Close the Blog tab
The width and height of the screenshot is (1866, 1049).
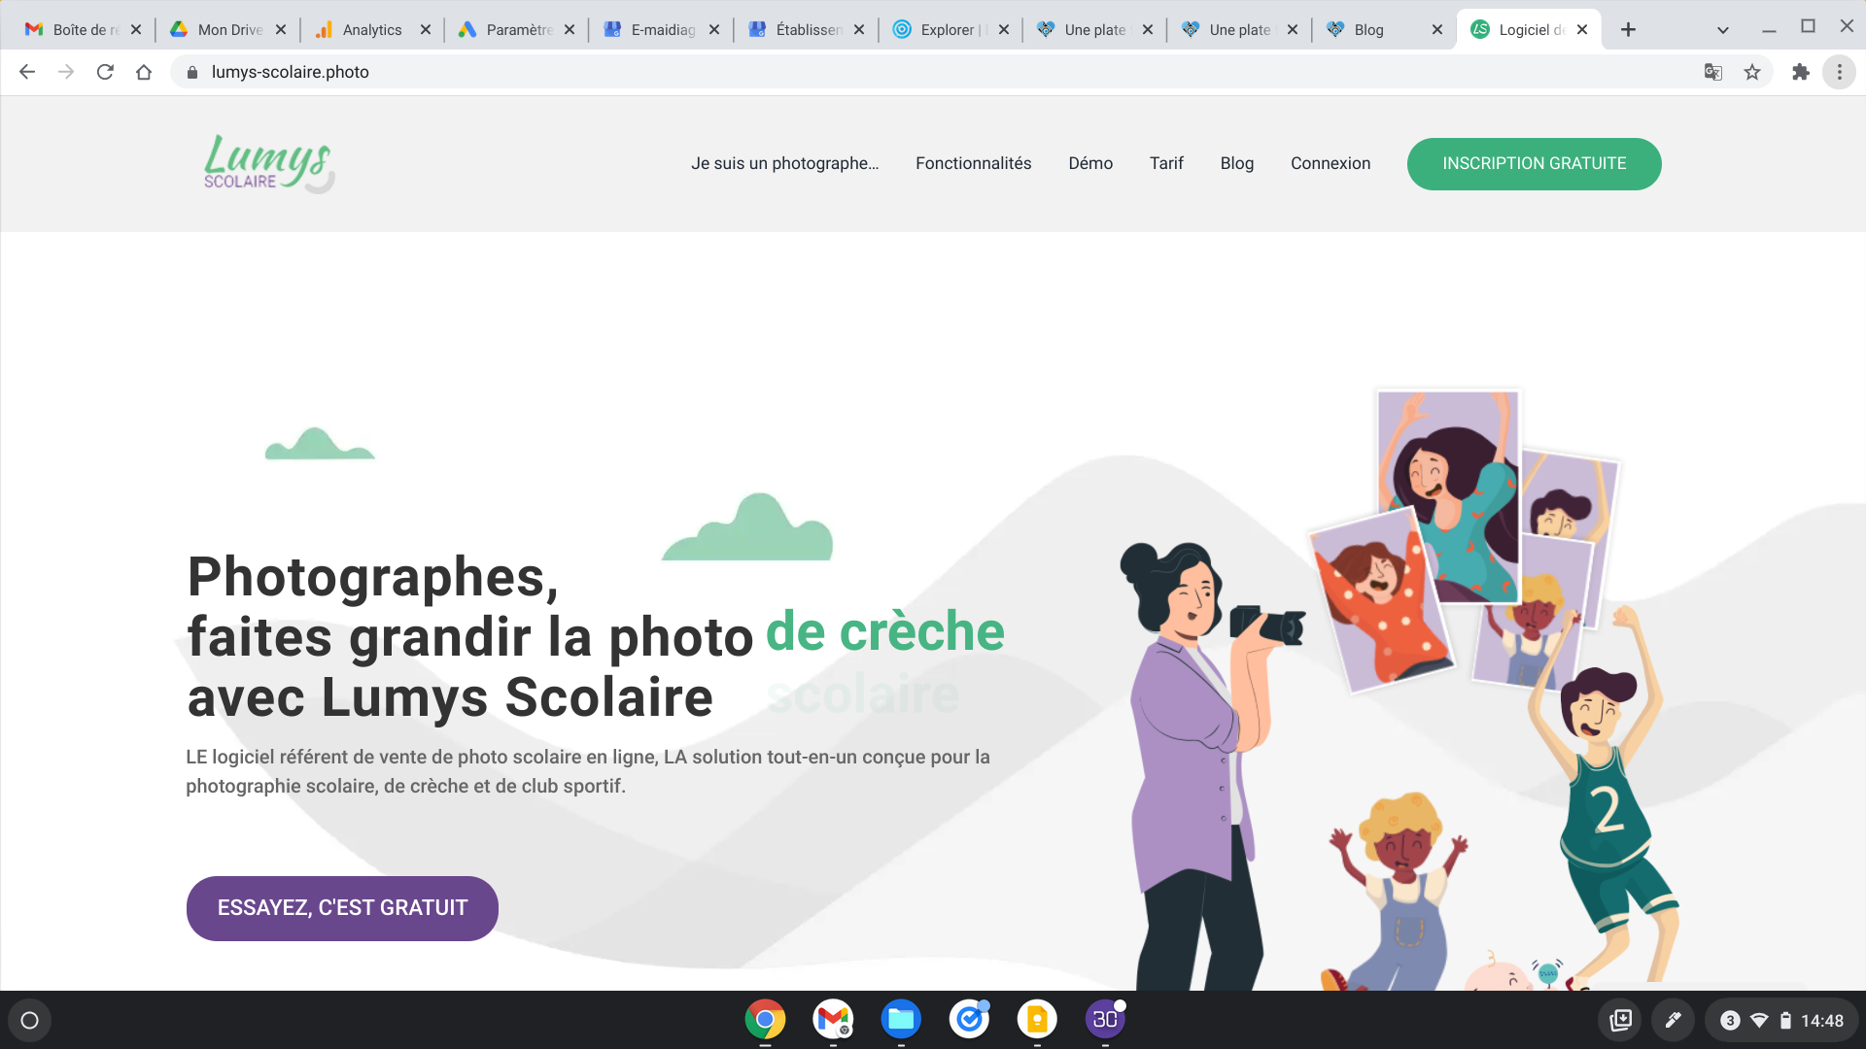tap(1436, 29)
